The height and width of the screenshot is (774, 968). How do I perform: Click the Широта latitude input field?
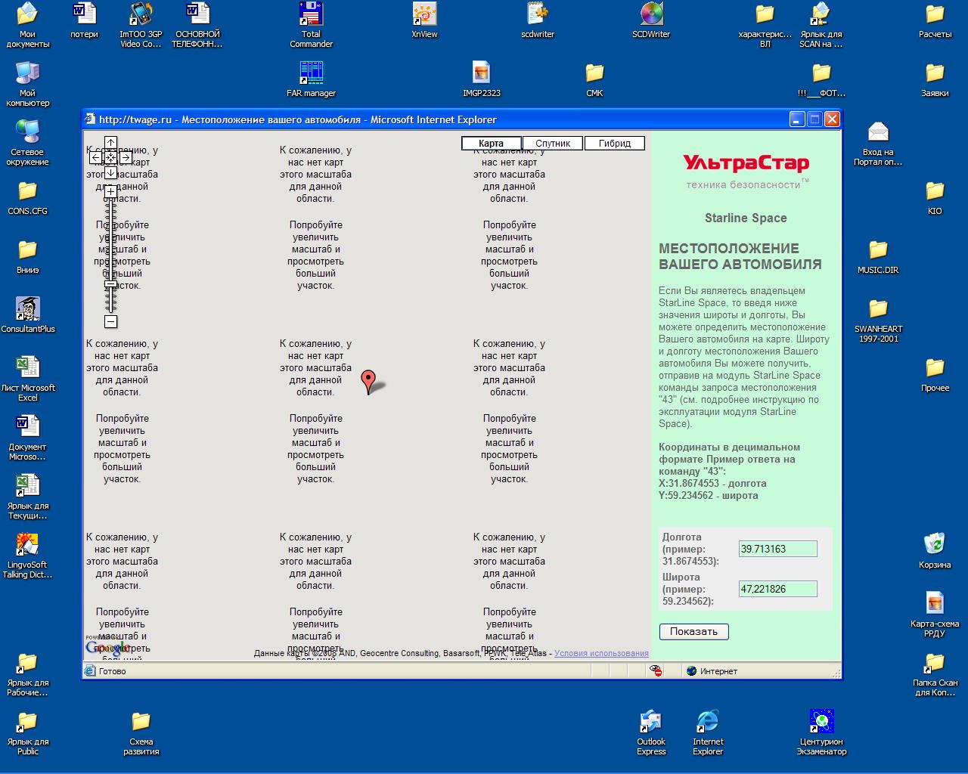[777, 590]
